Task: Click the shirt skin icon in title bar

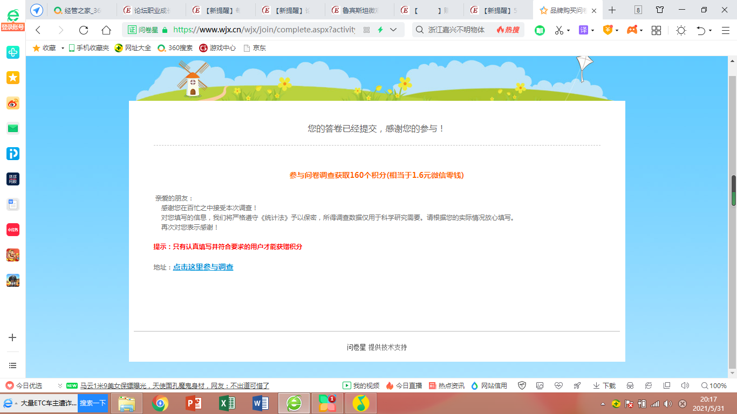Action: (x=660, y=10)
